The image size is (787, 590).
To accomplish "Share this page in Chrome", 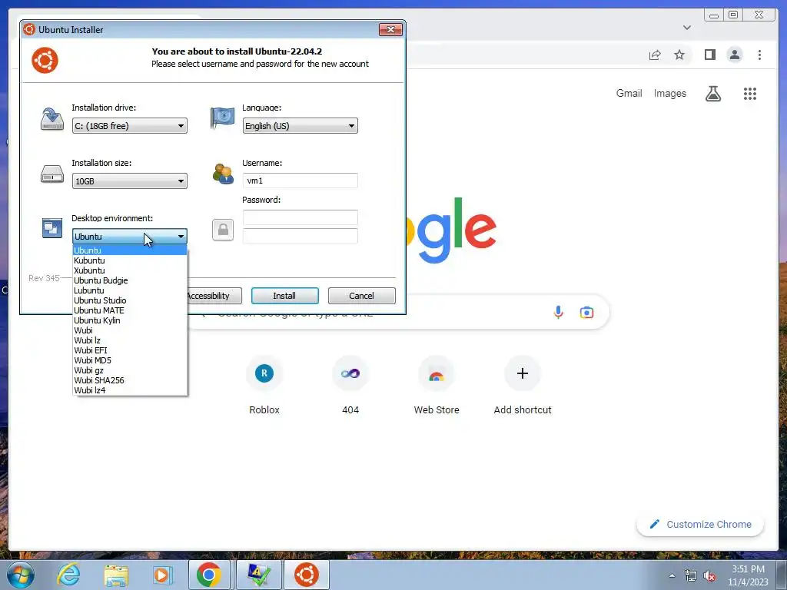I will [x=655, y=55].
